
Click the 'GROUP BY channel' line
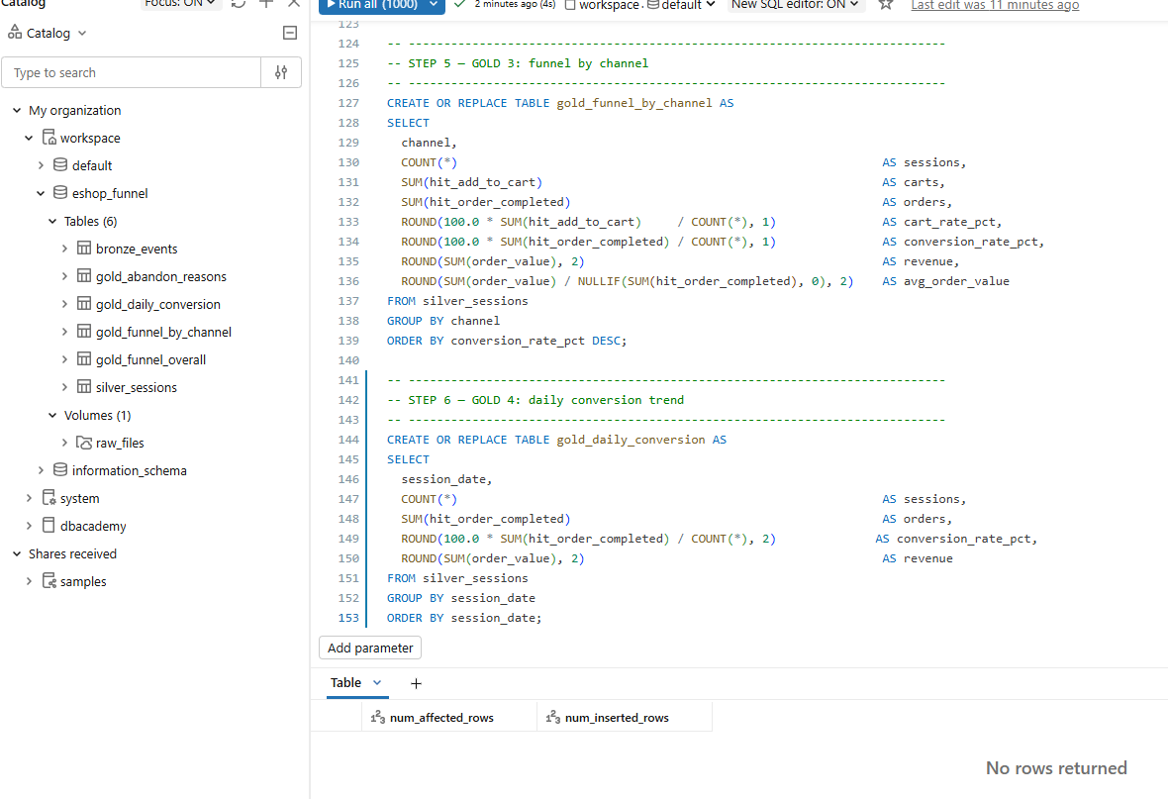pyautogui.click(x=443, y=321)
